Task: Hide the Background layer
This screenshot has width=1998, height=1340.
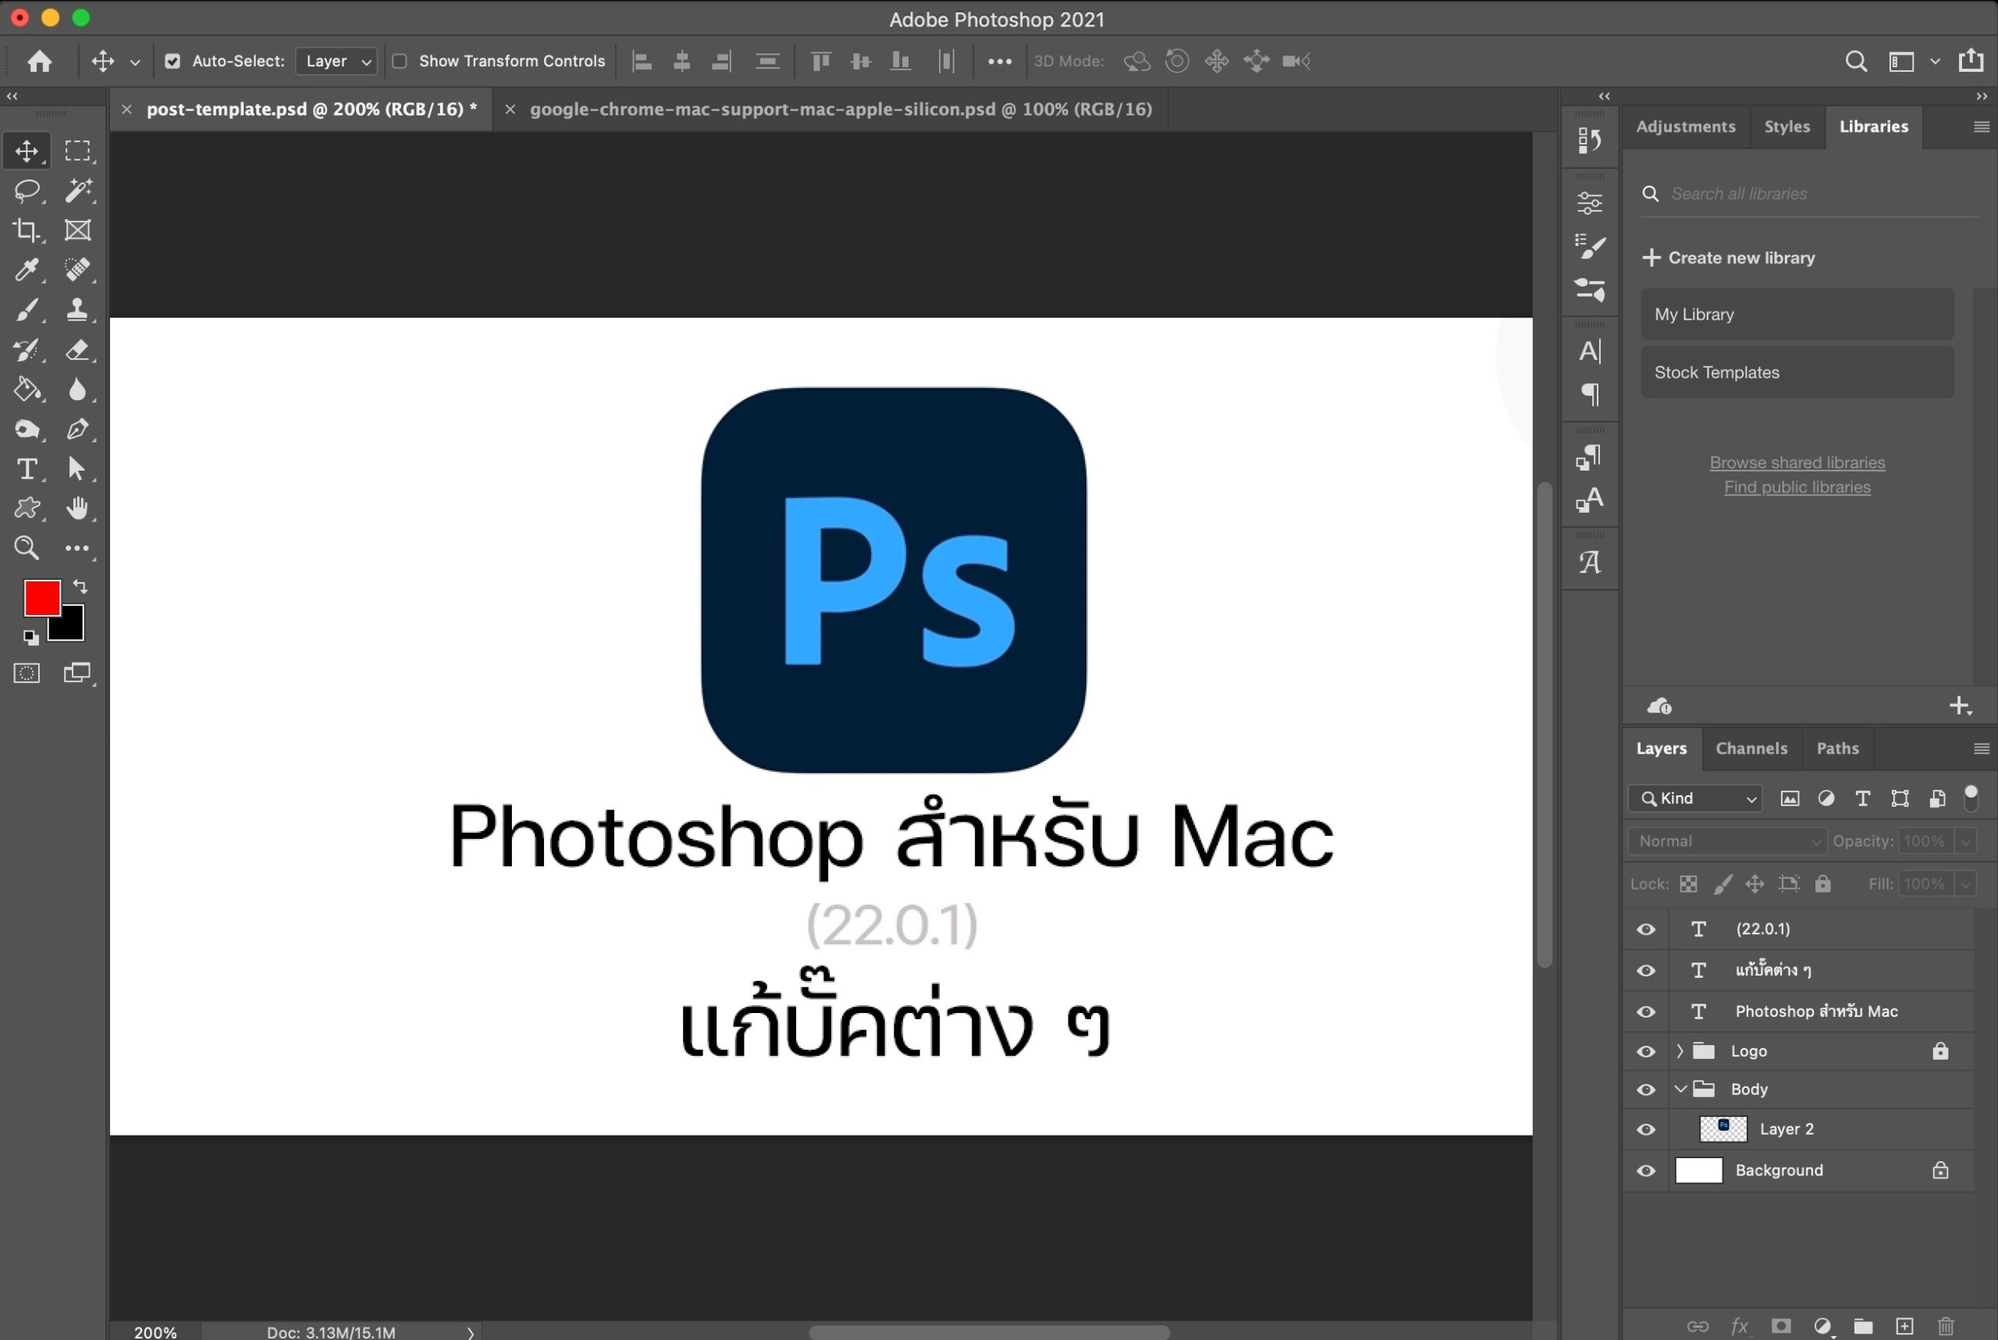Action: coord(1645,1171)
